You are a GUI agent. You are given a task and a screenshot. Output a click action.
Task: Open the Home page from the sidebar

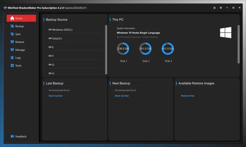click(x=21, y=18)
